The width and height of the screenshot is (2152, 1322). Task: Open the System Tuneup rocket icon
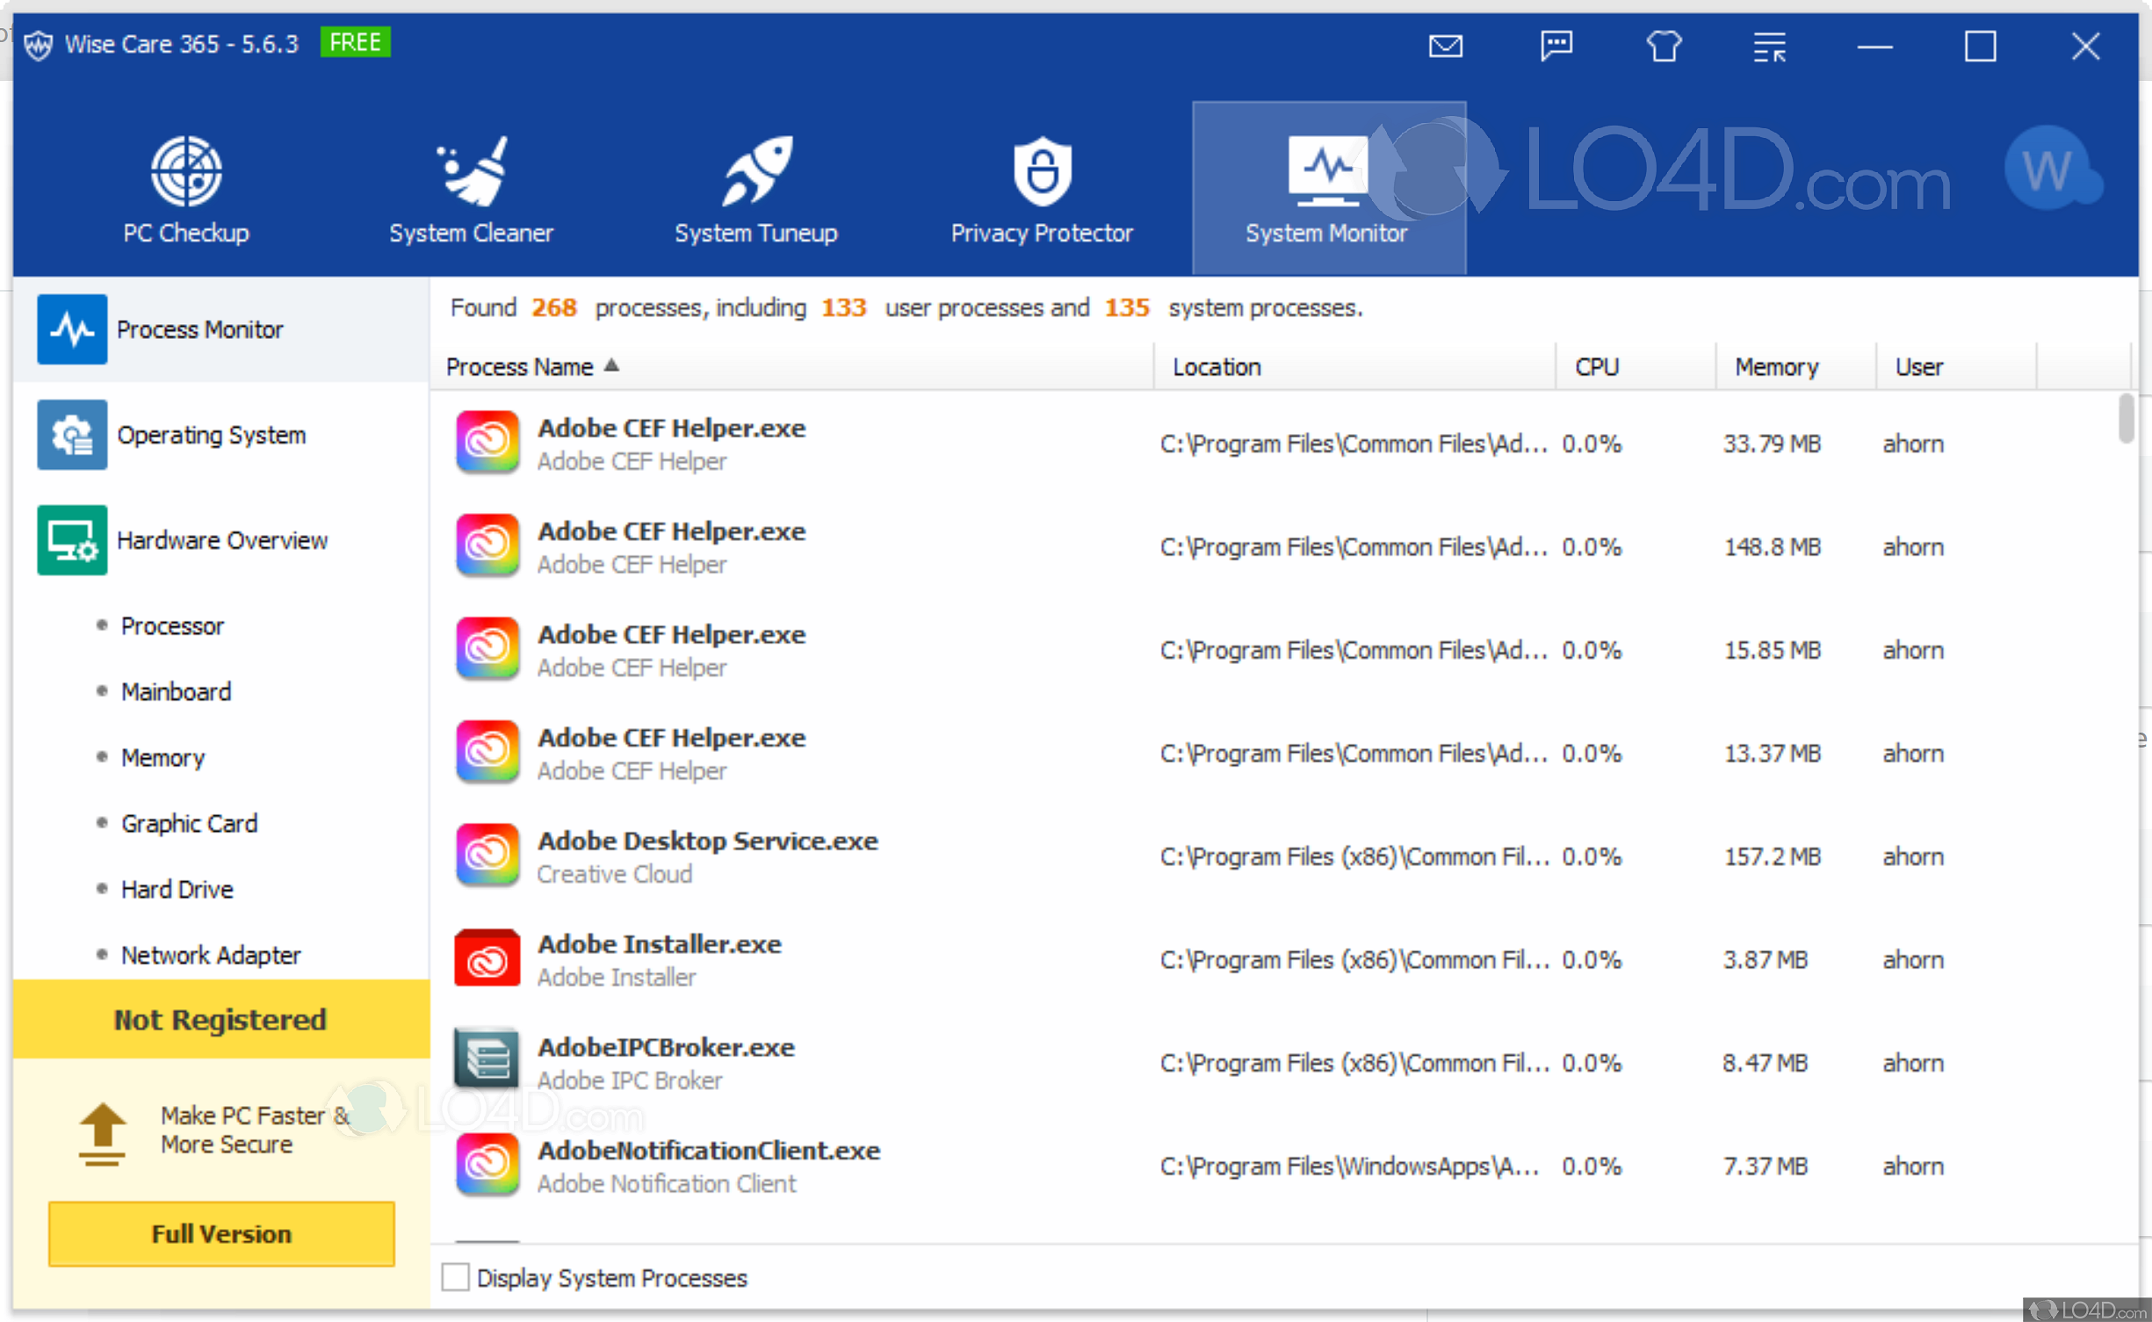(x=756, y=171)
